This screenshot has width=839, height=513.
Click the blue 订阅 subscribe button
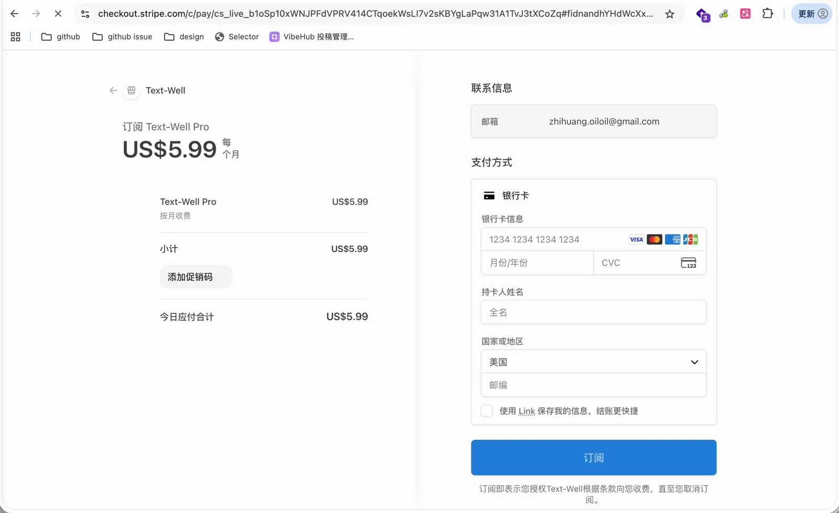point(594,458)
